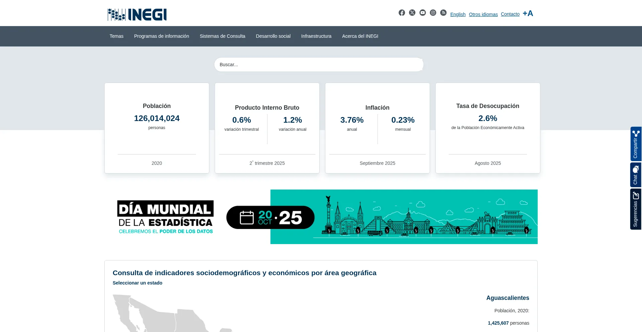This screenshot has width=642, height=332.
Task: Expand Sistemas de Consulta menu
Action: 222,36
